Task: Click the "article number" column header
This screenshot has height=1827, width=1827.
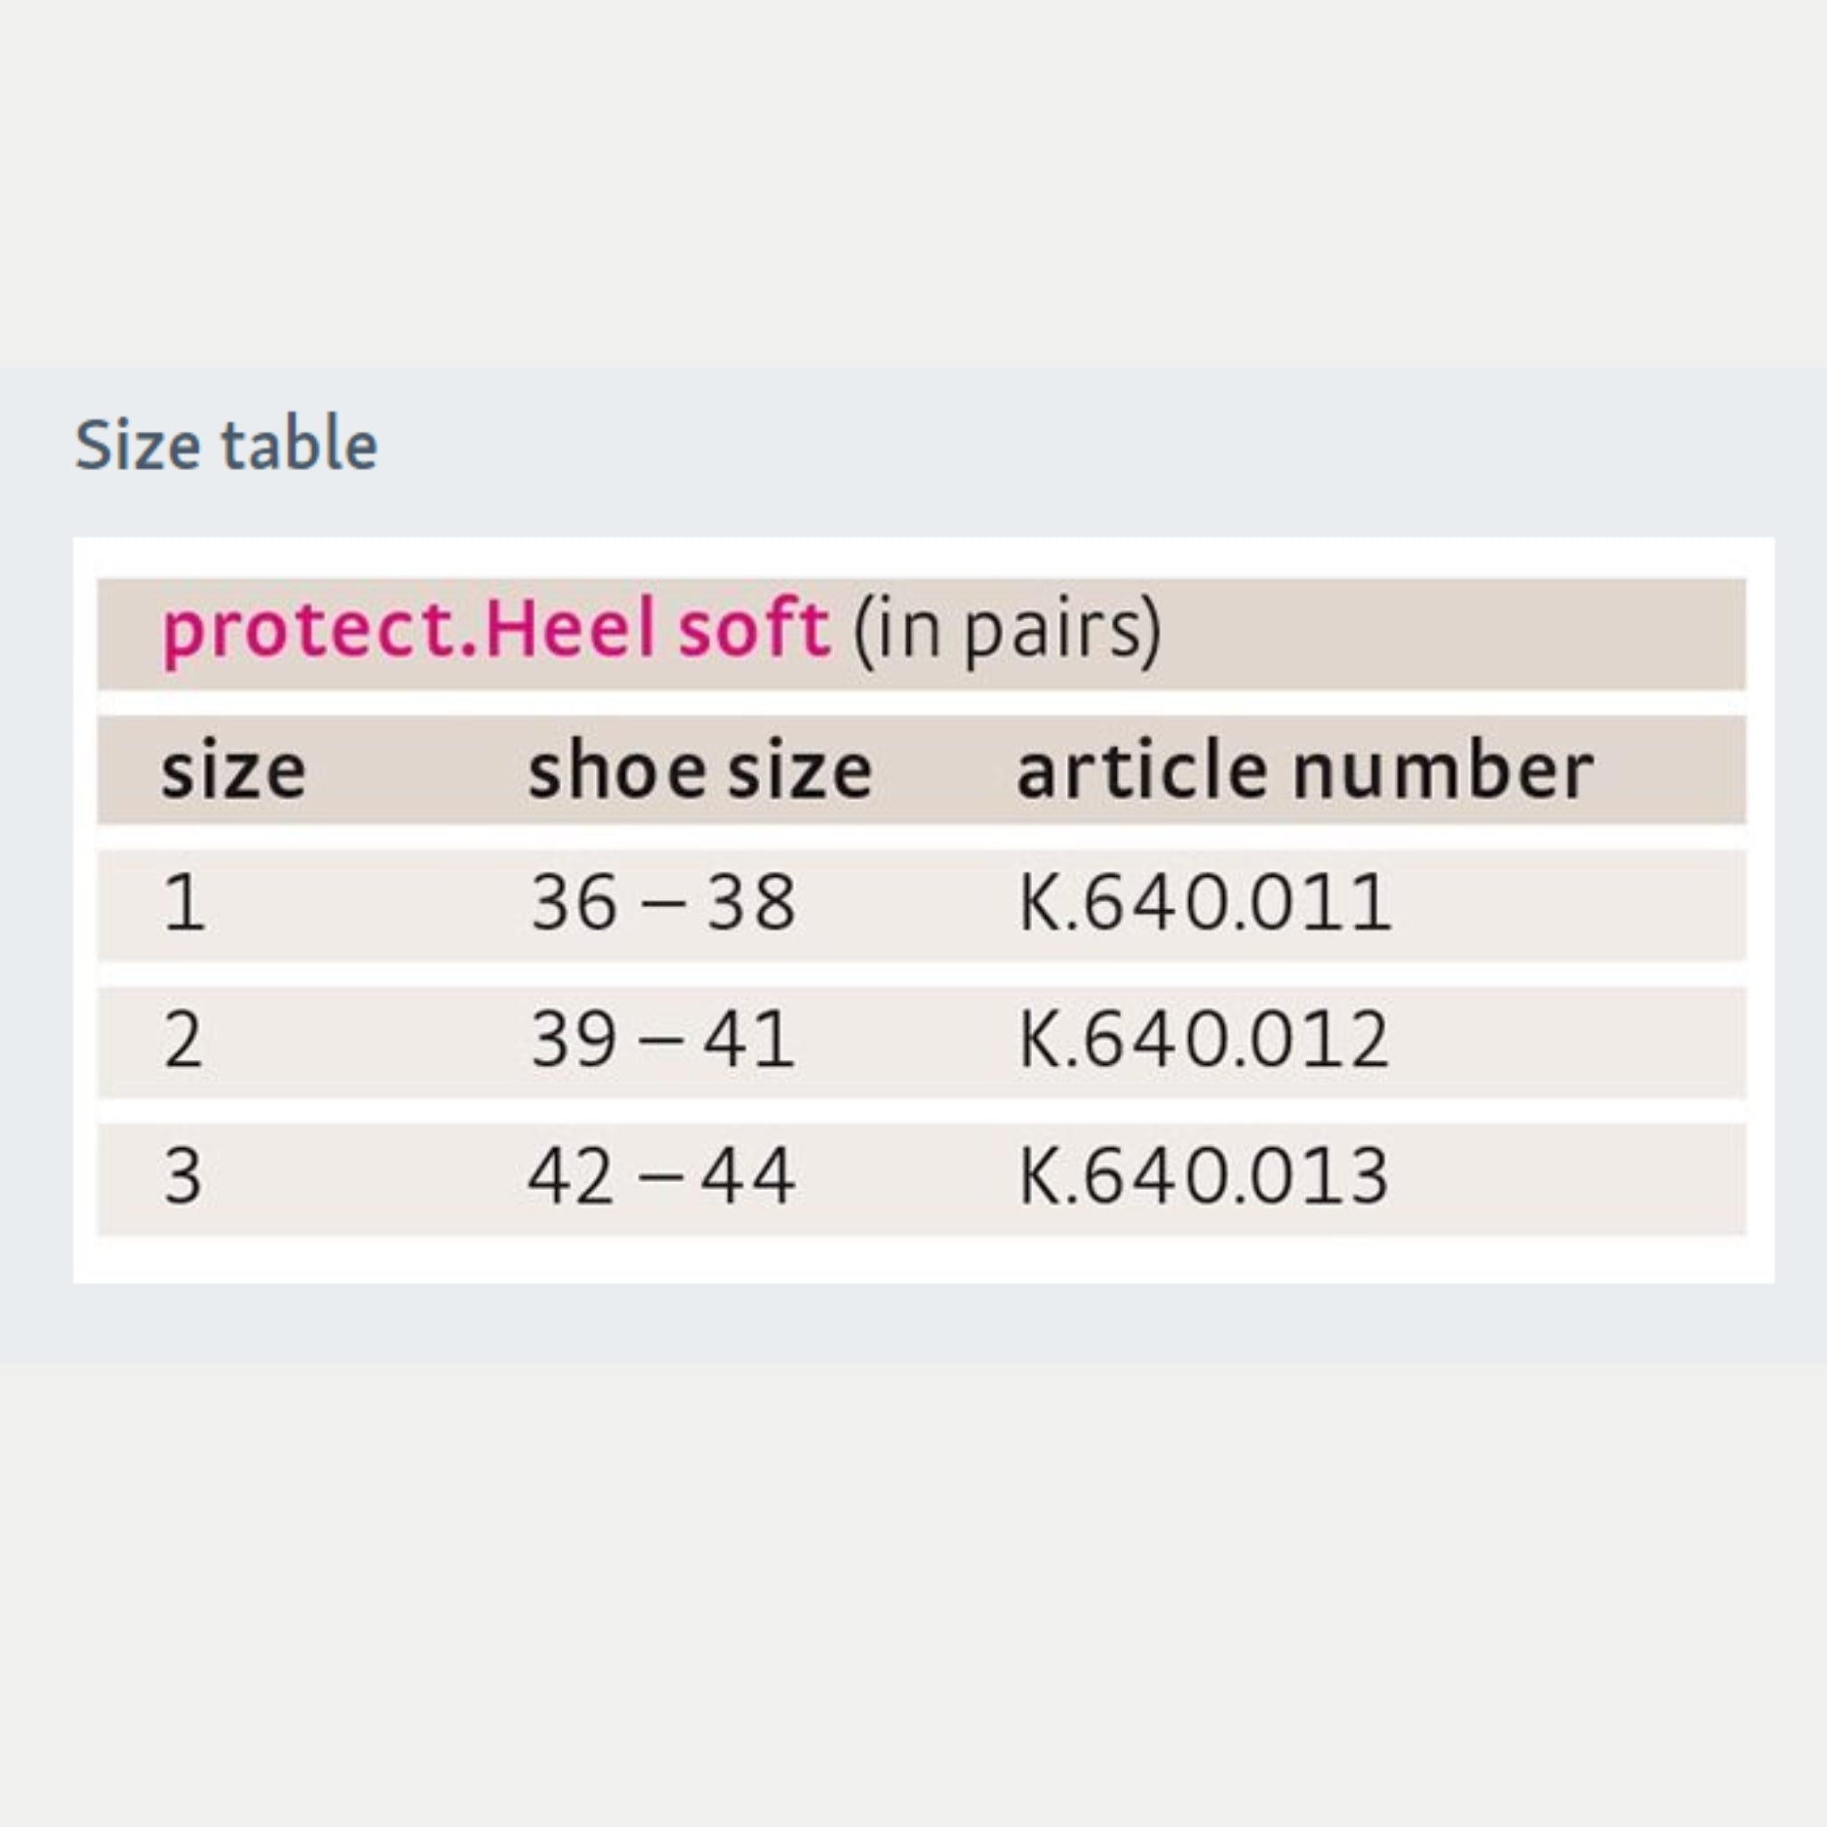Action: click(x=1305, y=772)
